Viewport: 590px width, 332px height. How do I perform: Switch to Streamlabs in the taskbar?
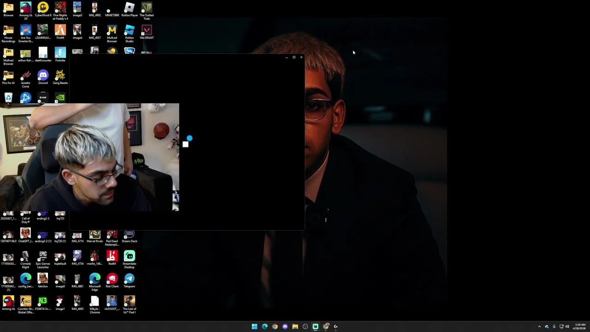click(x=315, y=326)
